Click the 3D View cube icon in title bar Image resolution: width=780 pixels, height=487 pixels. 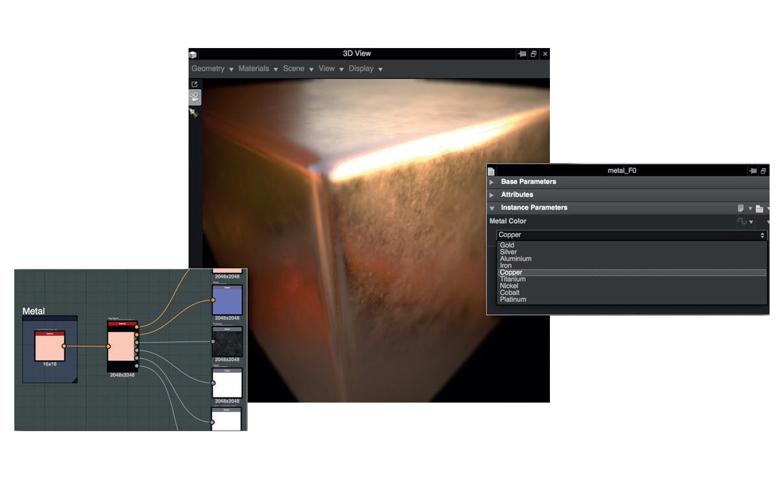pos(192,55)
